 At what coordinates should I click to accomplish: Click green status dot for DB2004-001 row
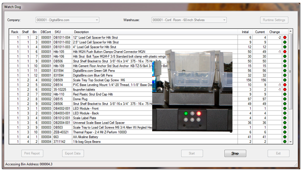click(x=285, y=122)
